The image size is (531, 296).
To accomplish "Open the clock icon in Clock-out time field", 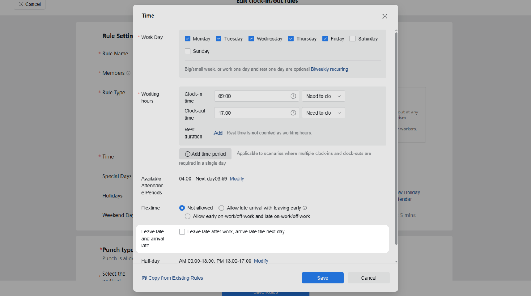I will click(293, 113).
